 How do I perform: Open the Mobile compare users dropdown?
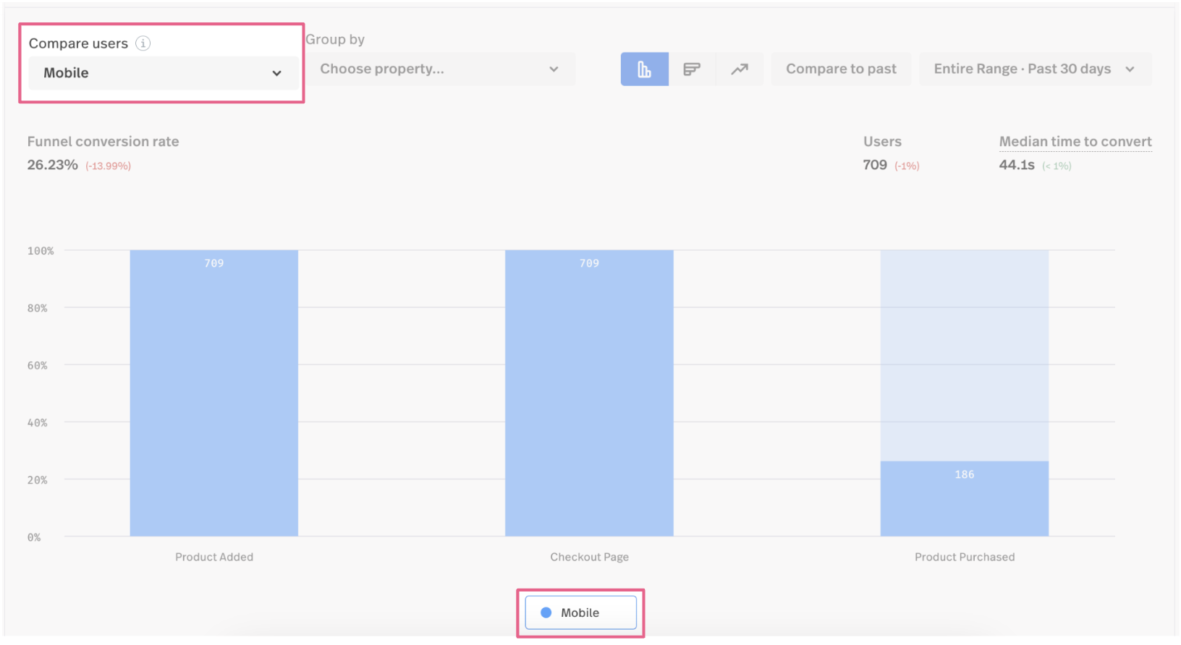click(162, 73)
